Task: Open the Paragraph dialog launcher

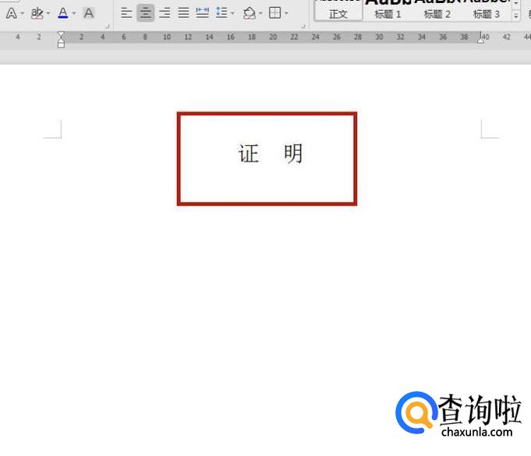Action: pos(303,27)
